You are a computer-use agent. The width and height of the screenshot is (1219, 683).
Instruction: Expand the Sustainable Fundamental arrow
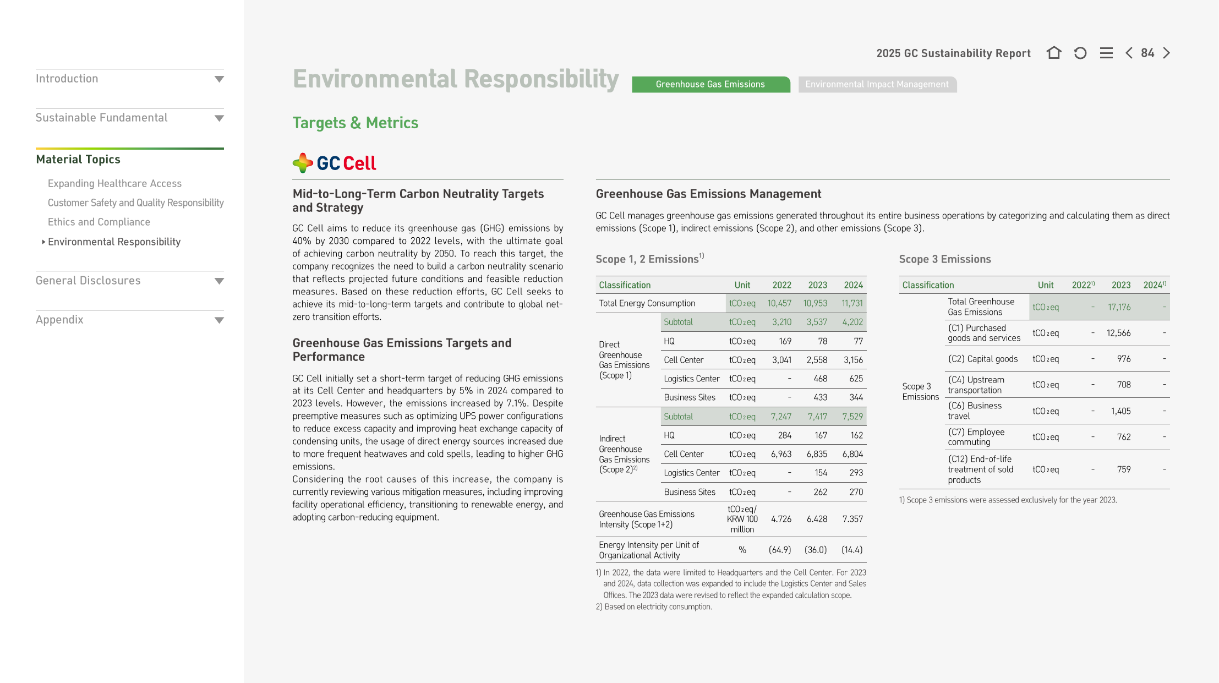(x=219, y=118)
